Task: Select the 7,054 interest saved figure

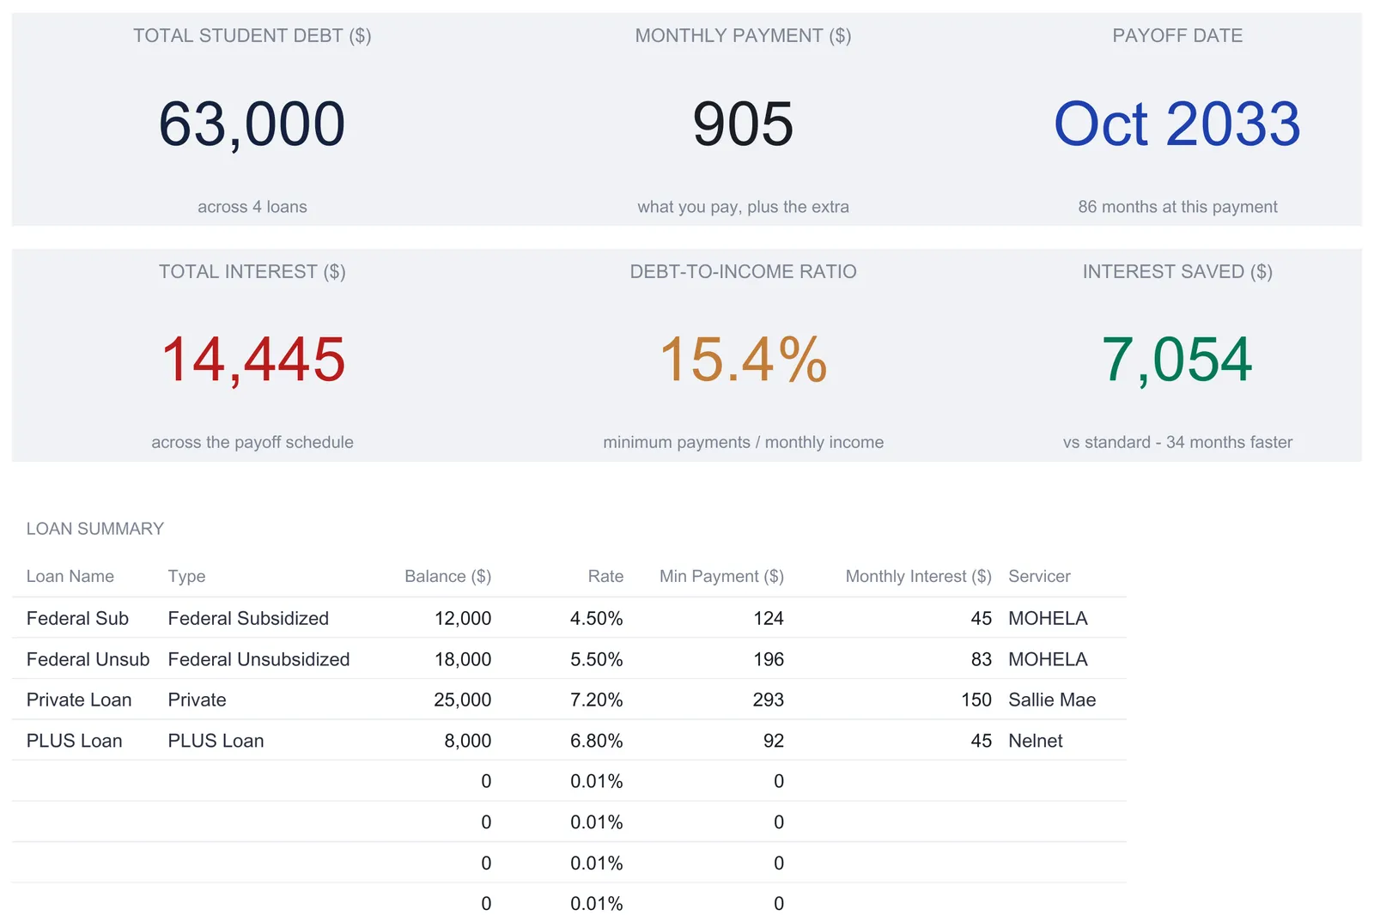Action: coord(1177,360)
